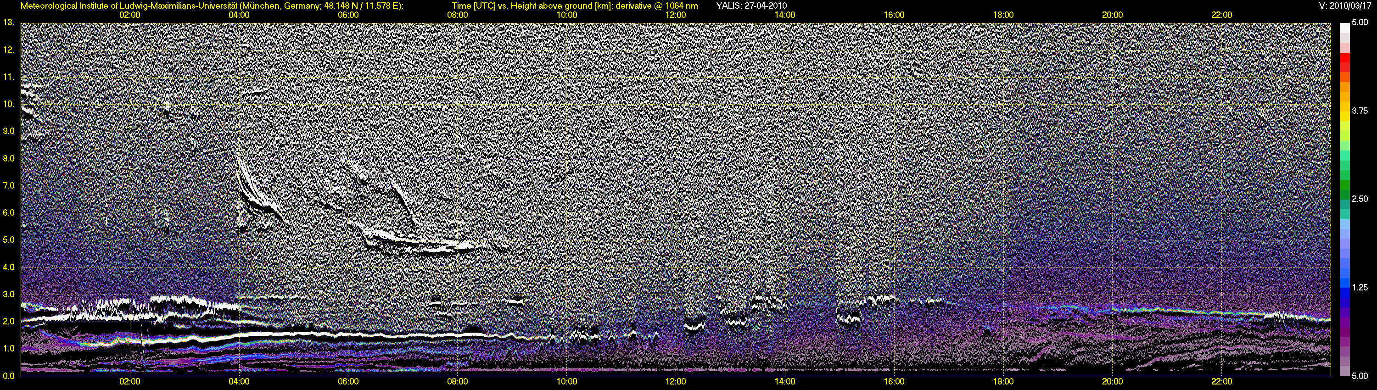Click the 5.00 label beside the purple scale end

[1360, 376]
